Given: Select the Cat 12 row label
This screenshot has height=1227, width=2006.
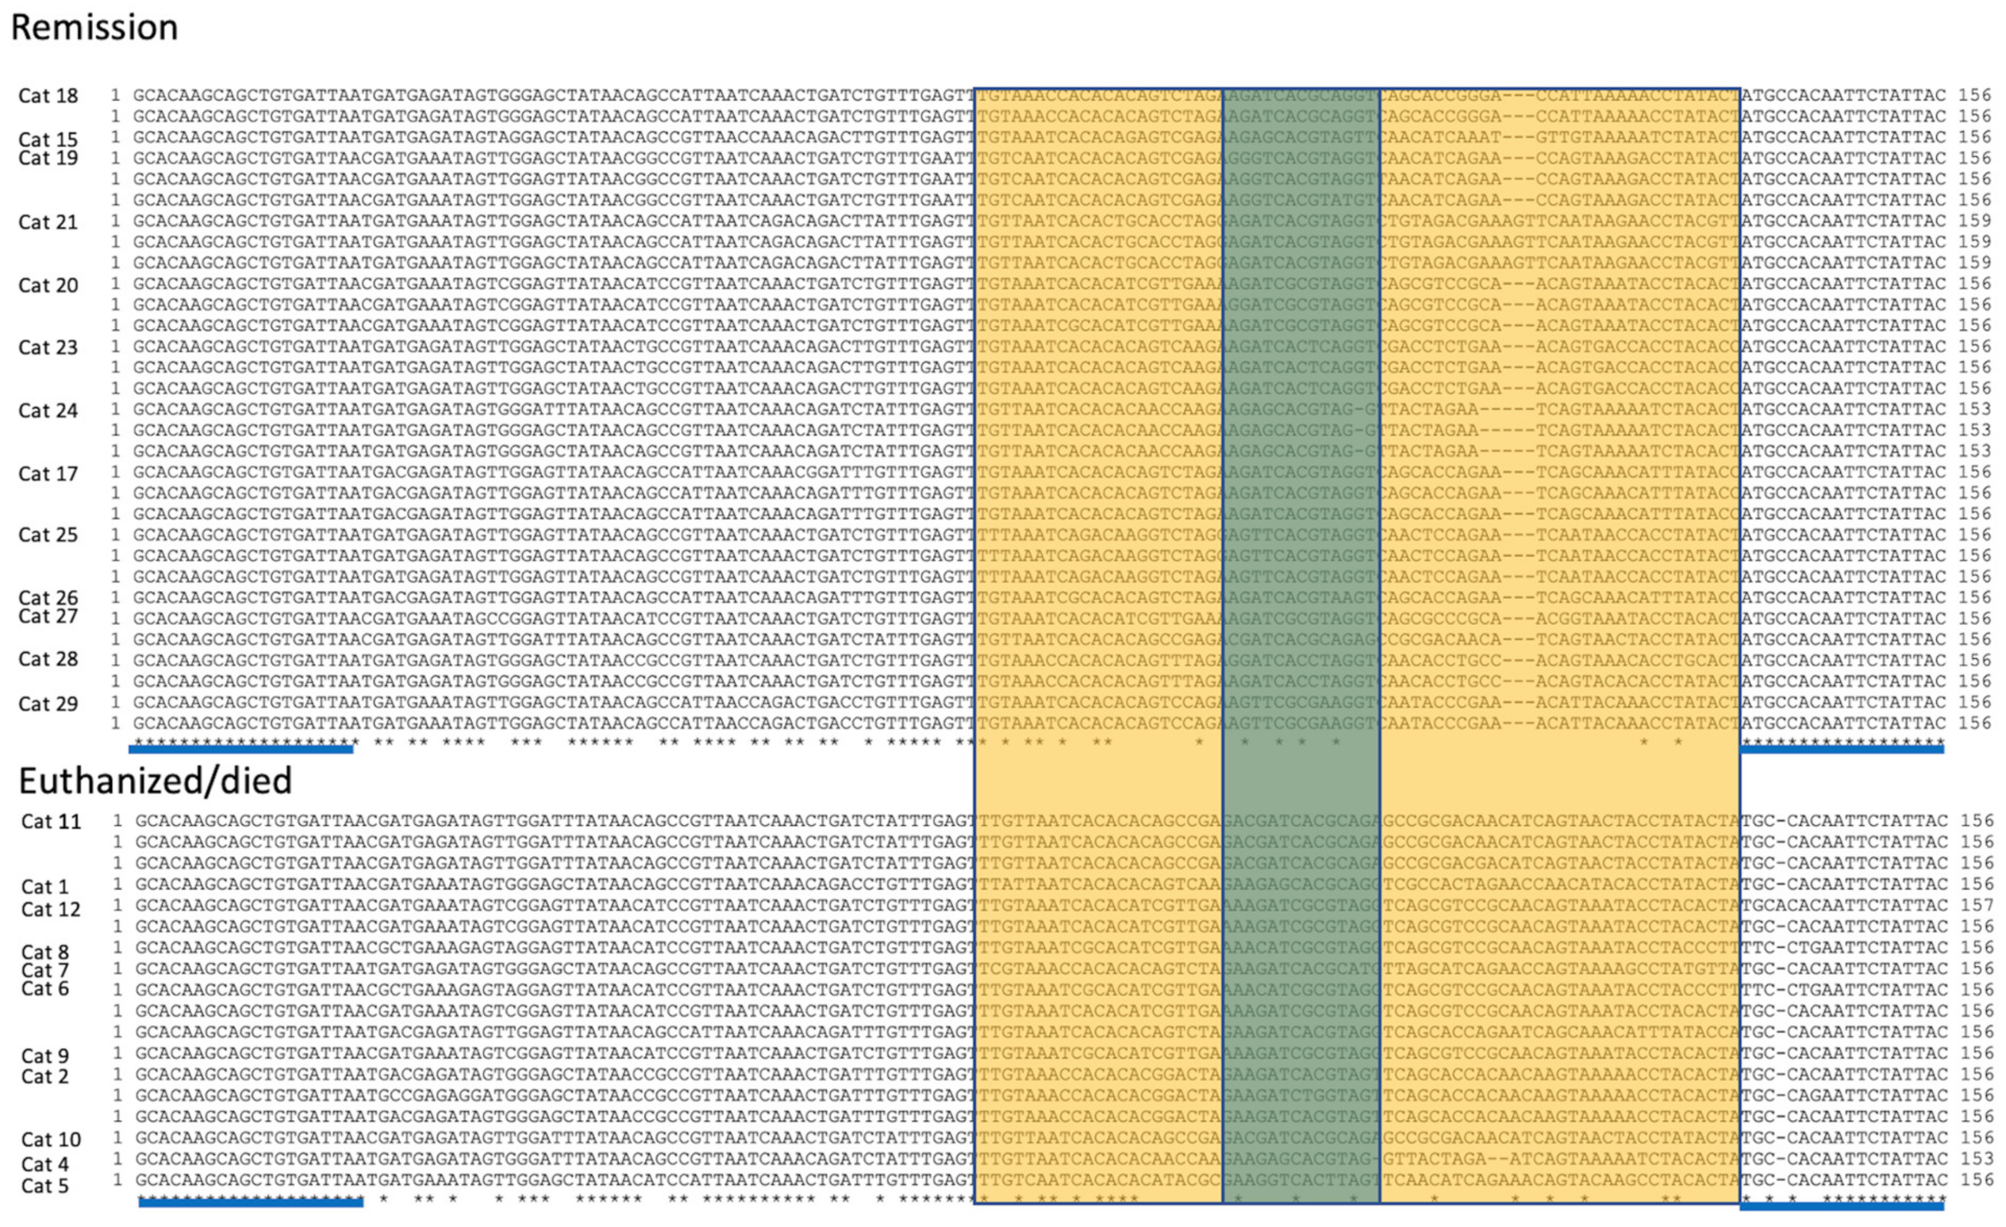Looking at the screenshot, I should (x=52, y=910).
